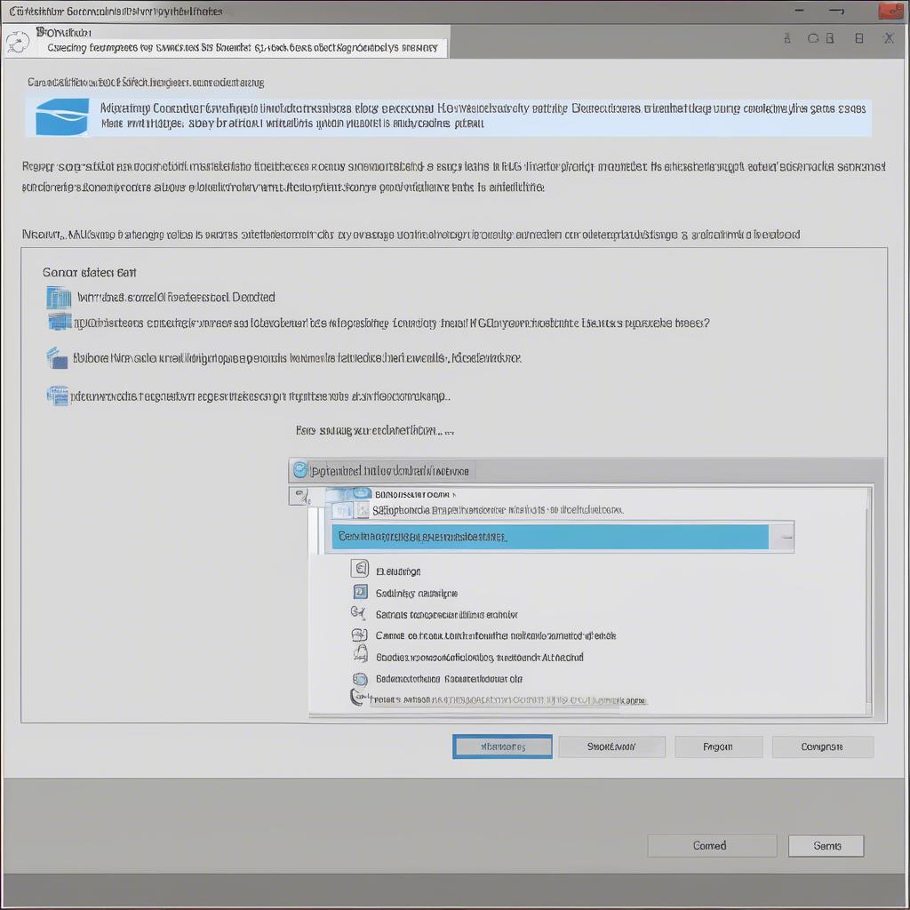Screen dimensions: 910x910
Task: Select the 'Bomdun' tab at the top left
Action: (x=63, y=33)
